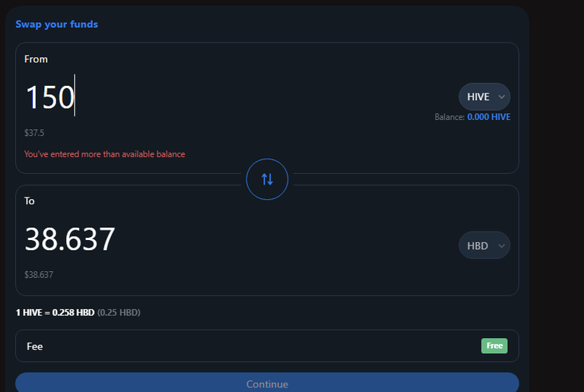Click the 'Swap your funds' heading
This screenshot has height=392, width=584.
click(56, 24)
